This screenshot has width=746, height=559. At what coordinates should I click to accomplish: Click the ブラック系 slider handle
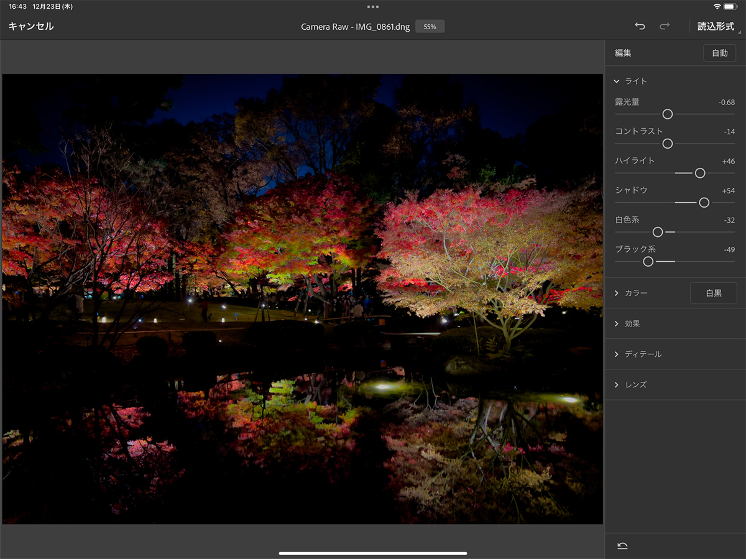[x=648, y=262]
